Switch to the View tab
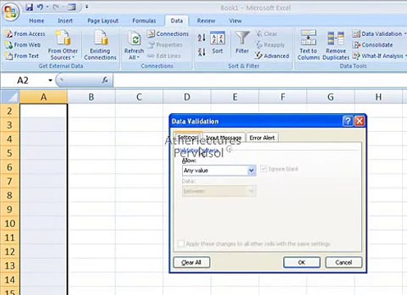This screenshot has width=407, height=295. 236,20
